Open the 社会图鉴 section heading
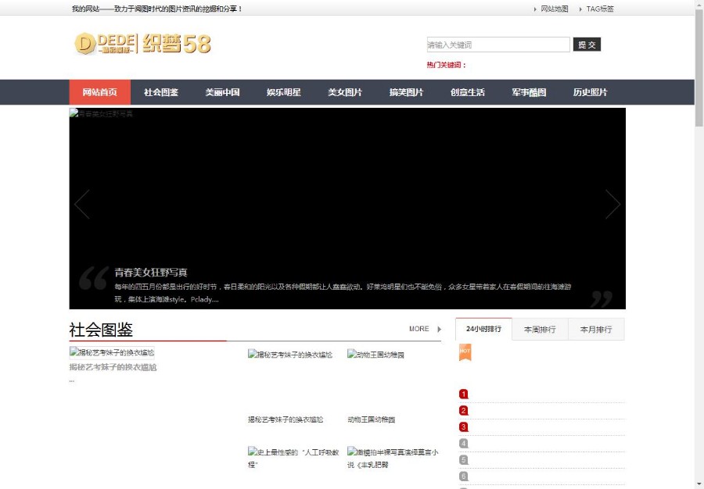Screen dimensions: 704x489 click(x=101, y=330)
